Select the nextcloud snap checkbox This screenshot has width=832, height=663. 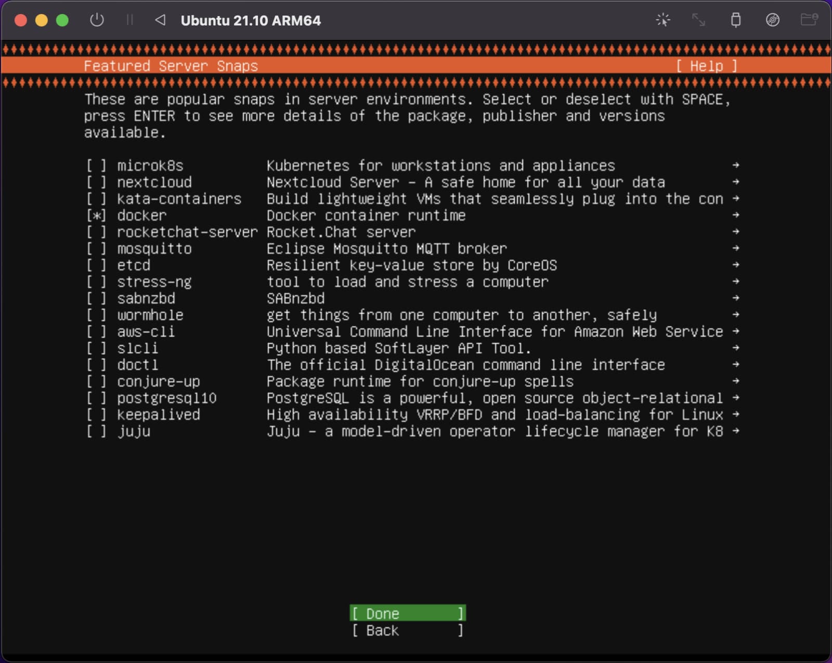(x=96, y=182)
